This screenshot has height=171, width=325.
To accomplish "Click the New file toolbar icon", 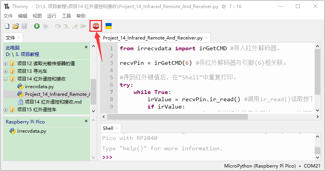I will (x=7, y=26).
